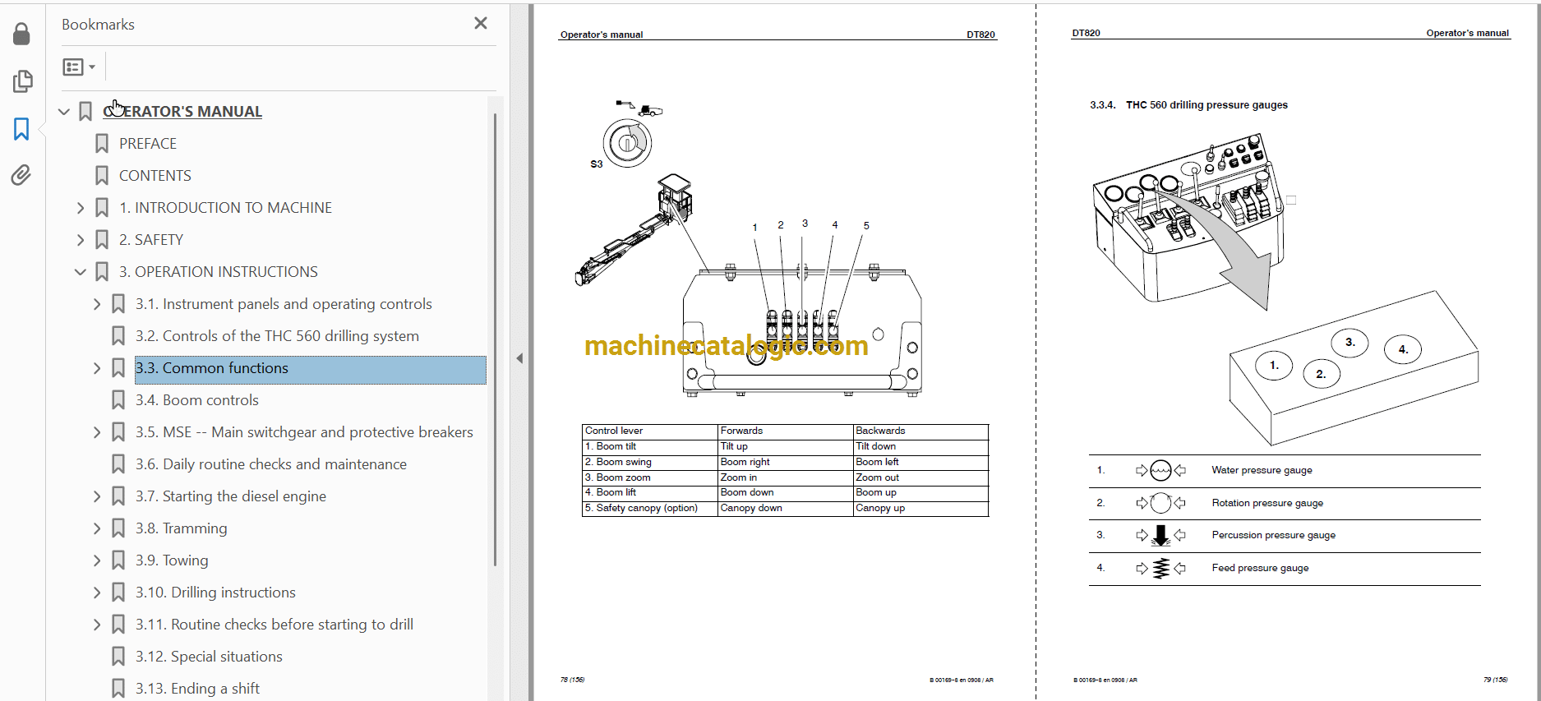Expand the 2. SAFETY bookmark
Viewport: 1541px width, 701px height.
click(x=81, y=240)
